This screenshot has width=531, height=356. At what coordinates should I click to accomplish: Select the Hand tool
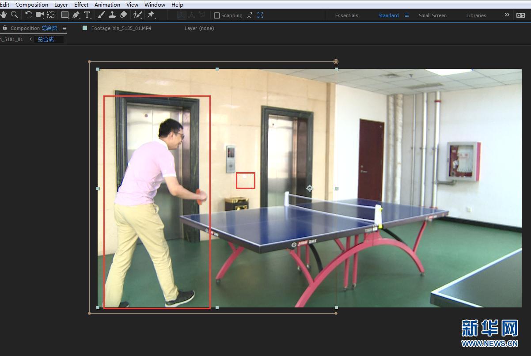pos(4,15)
